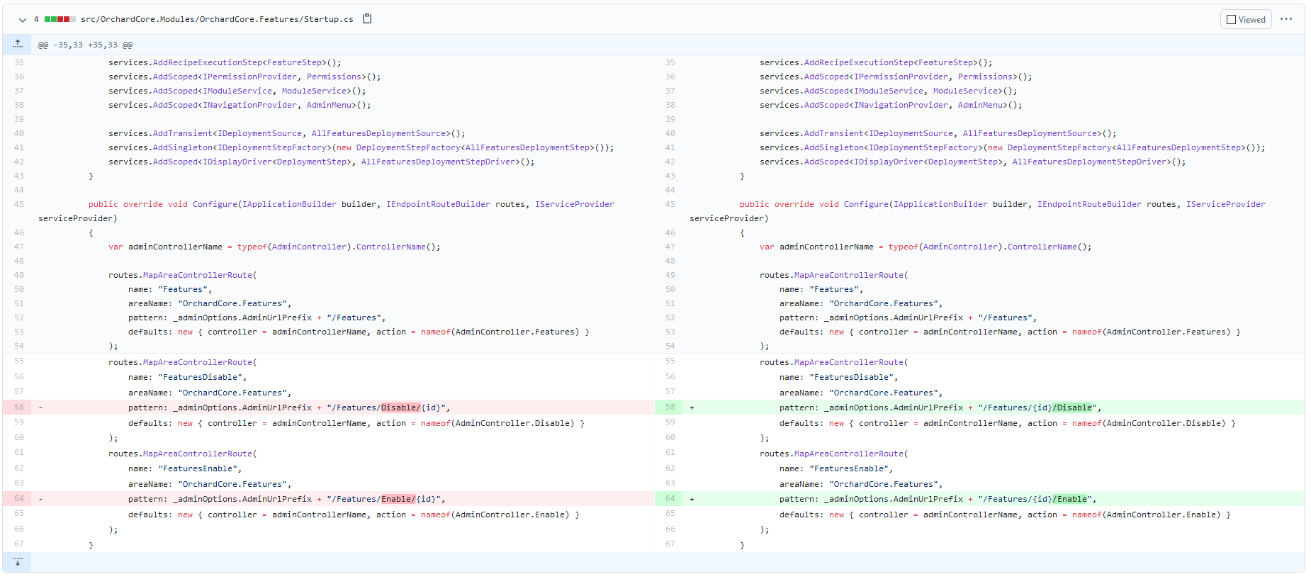
Task: Click left line number 67
Action: pyautogui.click(x=18, y=544)
